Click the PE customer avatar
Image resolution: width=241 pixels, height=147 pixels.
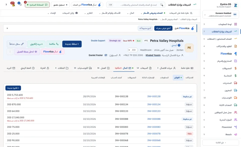click(x=189, y=48)
